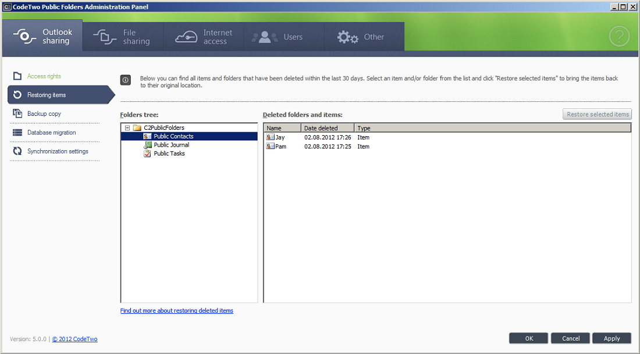The image size is (640, 354).
Task: Open the 2012 CodeTwo copyright link
Action: [74, 339]
